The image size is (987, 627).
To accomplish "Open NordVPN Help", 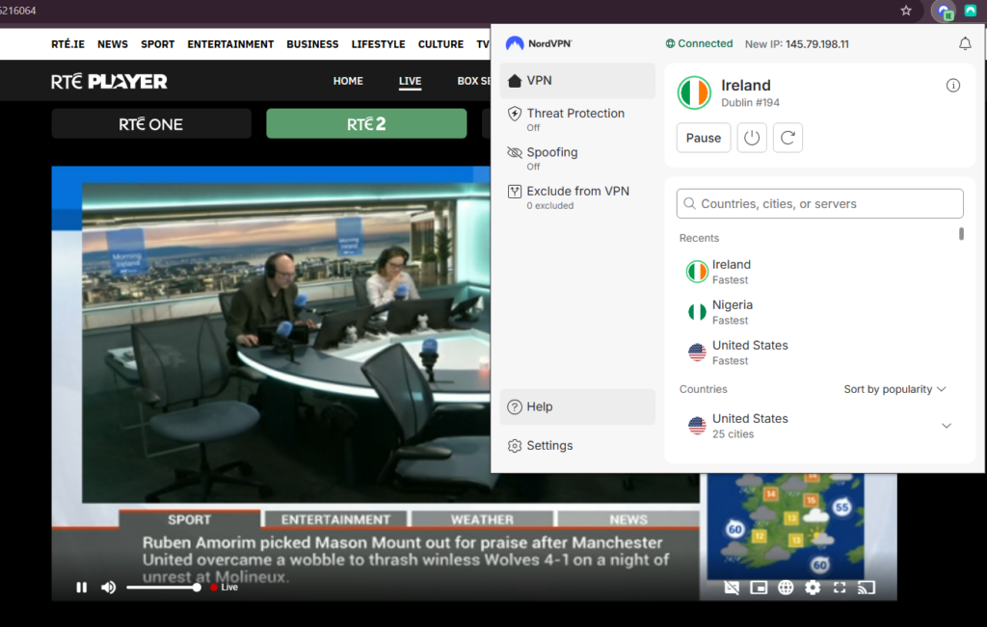I will tap(577, 406).
